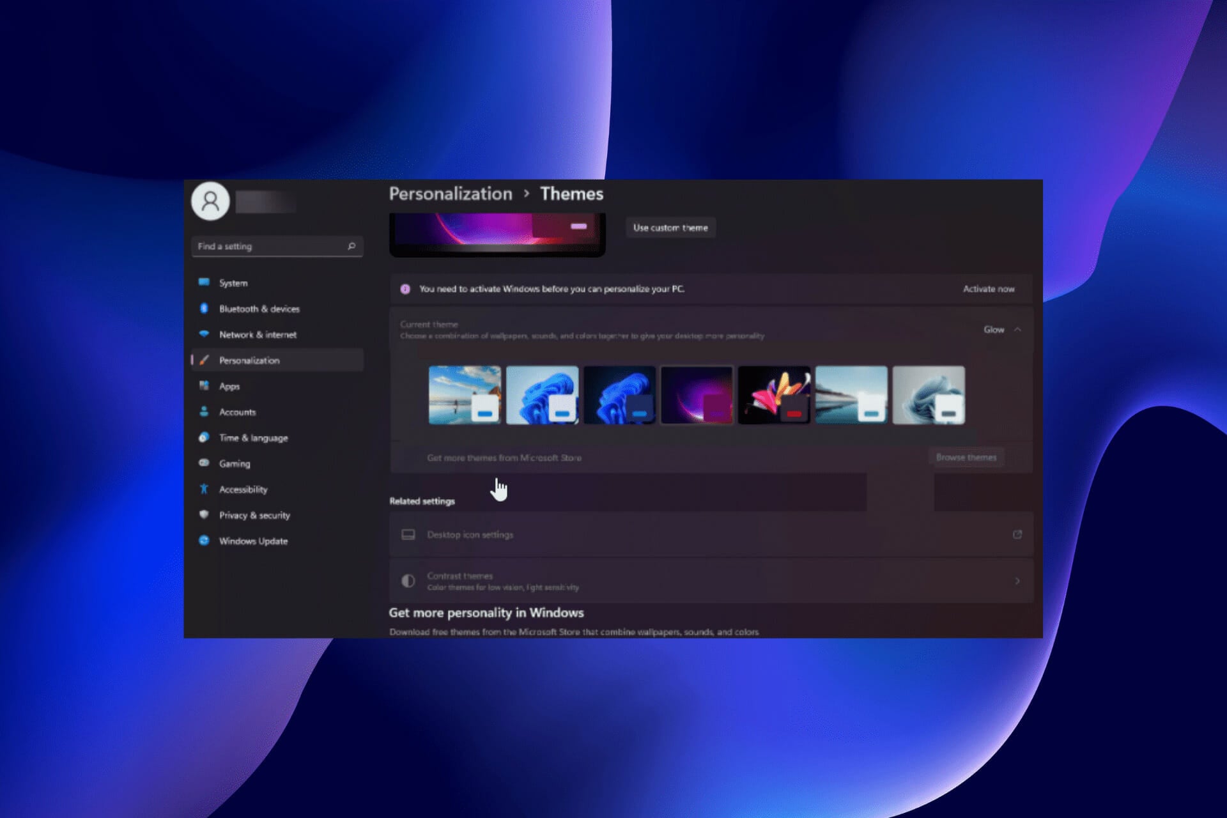Open Windows Update via its icon
Screen dimensions: 1227x818
pyautogui.click(x=204, y=541)
